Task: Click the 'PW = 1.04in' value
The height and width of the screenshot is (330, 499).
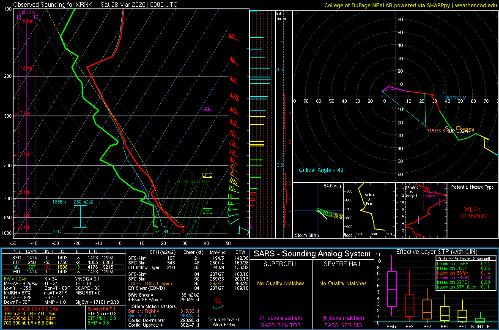Action: pyautogui.click(x=16, y=279)
